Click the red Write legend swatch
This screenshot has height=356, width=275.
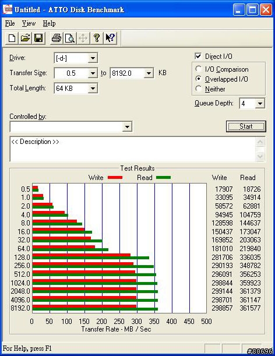point(115,178)
